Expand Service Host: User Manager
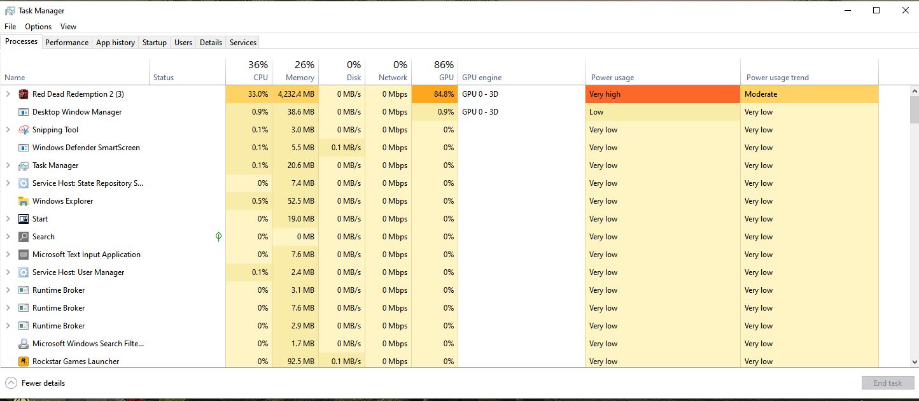 coord(8,272)
